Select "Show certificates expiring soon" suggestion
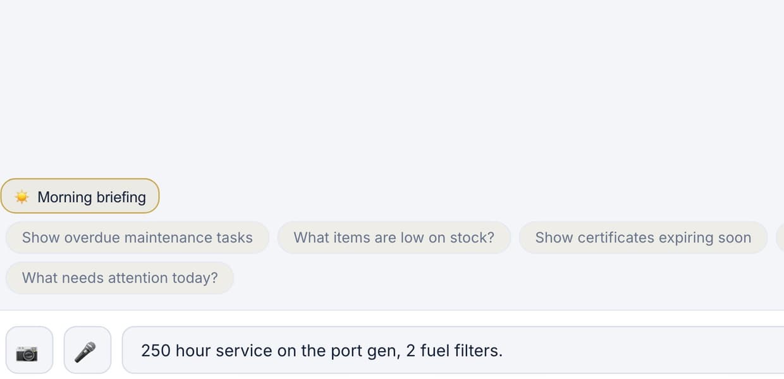Viewport: 784px width, 379px height. point(643,238)
